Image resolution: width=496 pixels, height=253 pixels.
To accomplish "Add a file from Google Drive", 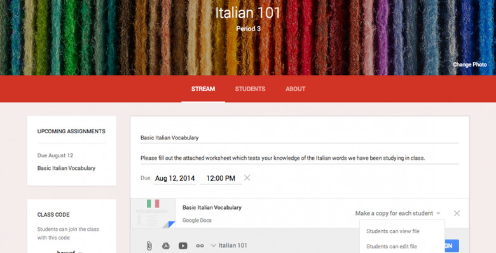I will pyautogui.click(x=166, y=246).
